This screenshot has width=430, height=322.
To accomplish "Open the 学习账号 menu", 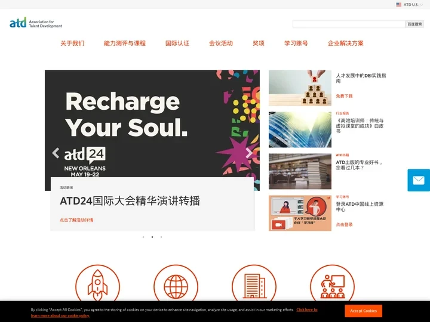I will click(x=296, y=44).
